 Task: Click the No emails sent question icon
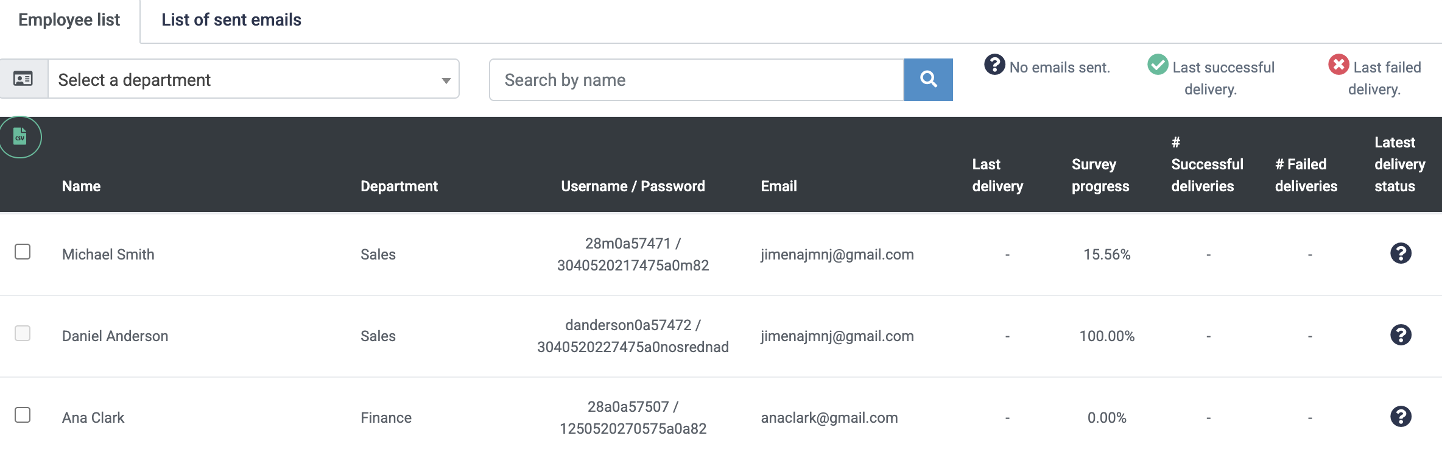point(994,64)
